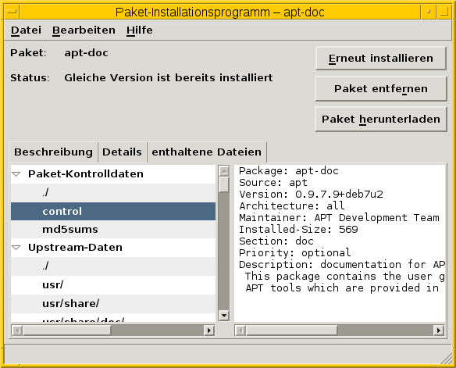Image resolution: width=456 pixels, height=368 pixels.
Task: Switch to the enthaltene Dateien tab
Action: [206, 152]
